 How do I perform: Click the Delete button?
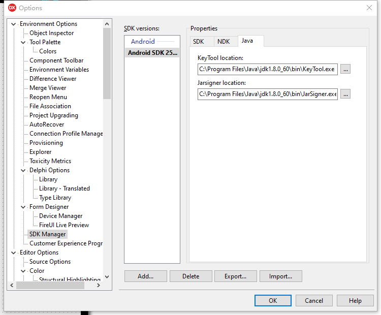coord(190,276)
